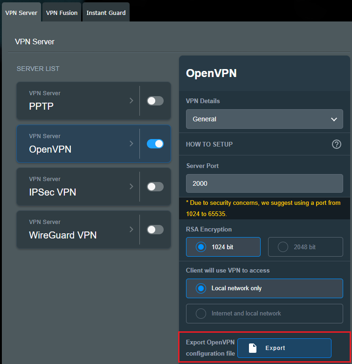Switch to the VPN Server tab
Image resolution: width=352 pixels, height=364 pixels.
[21, 13]
